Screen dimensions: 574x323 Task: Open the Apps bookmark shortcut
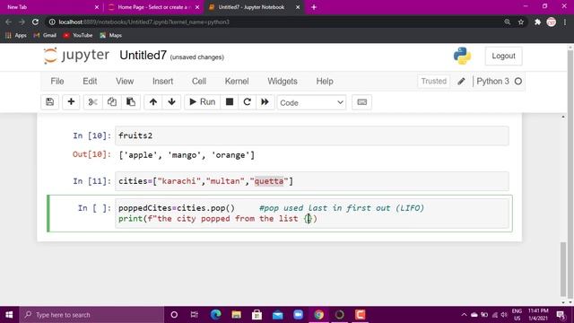pos(16,36)
